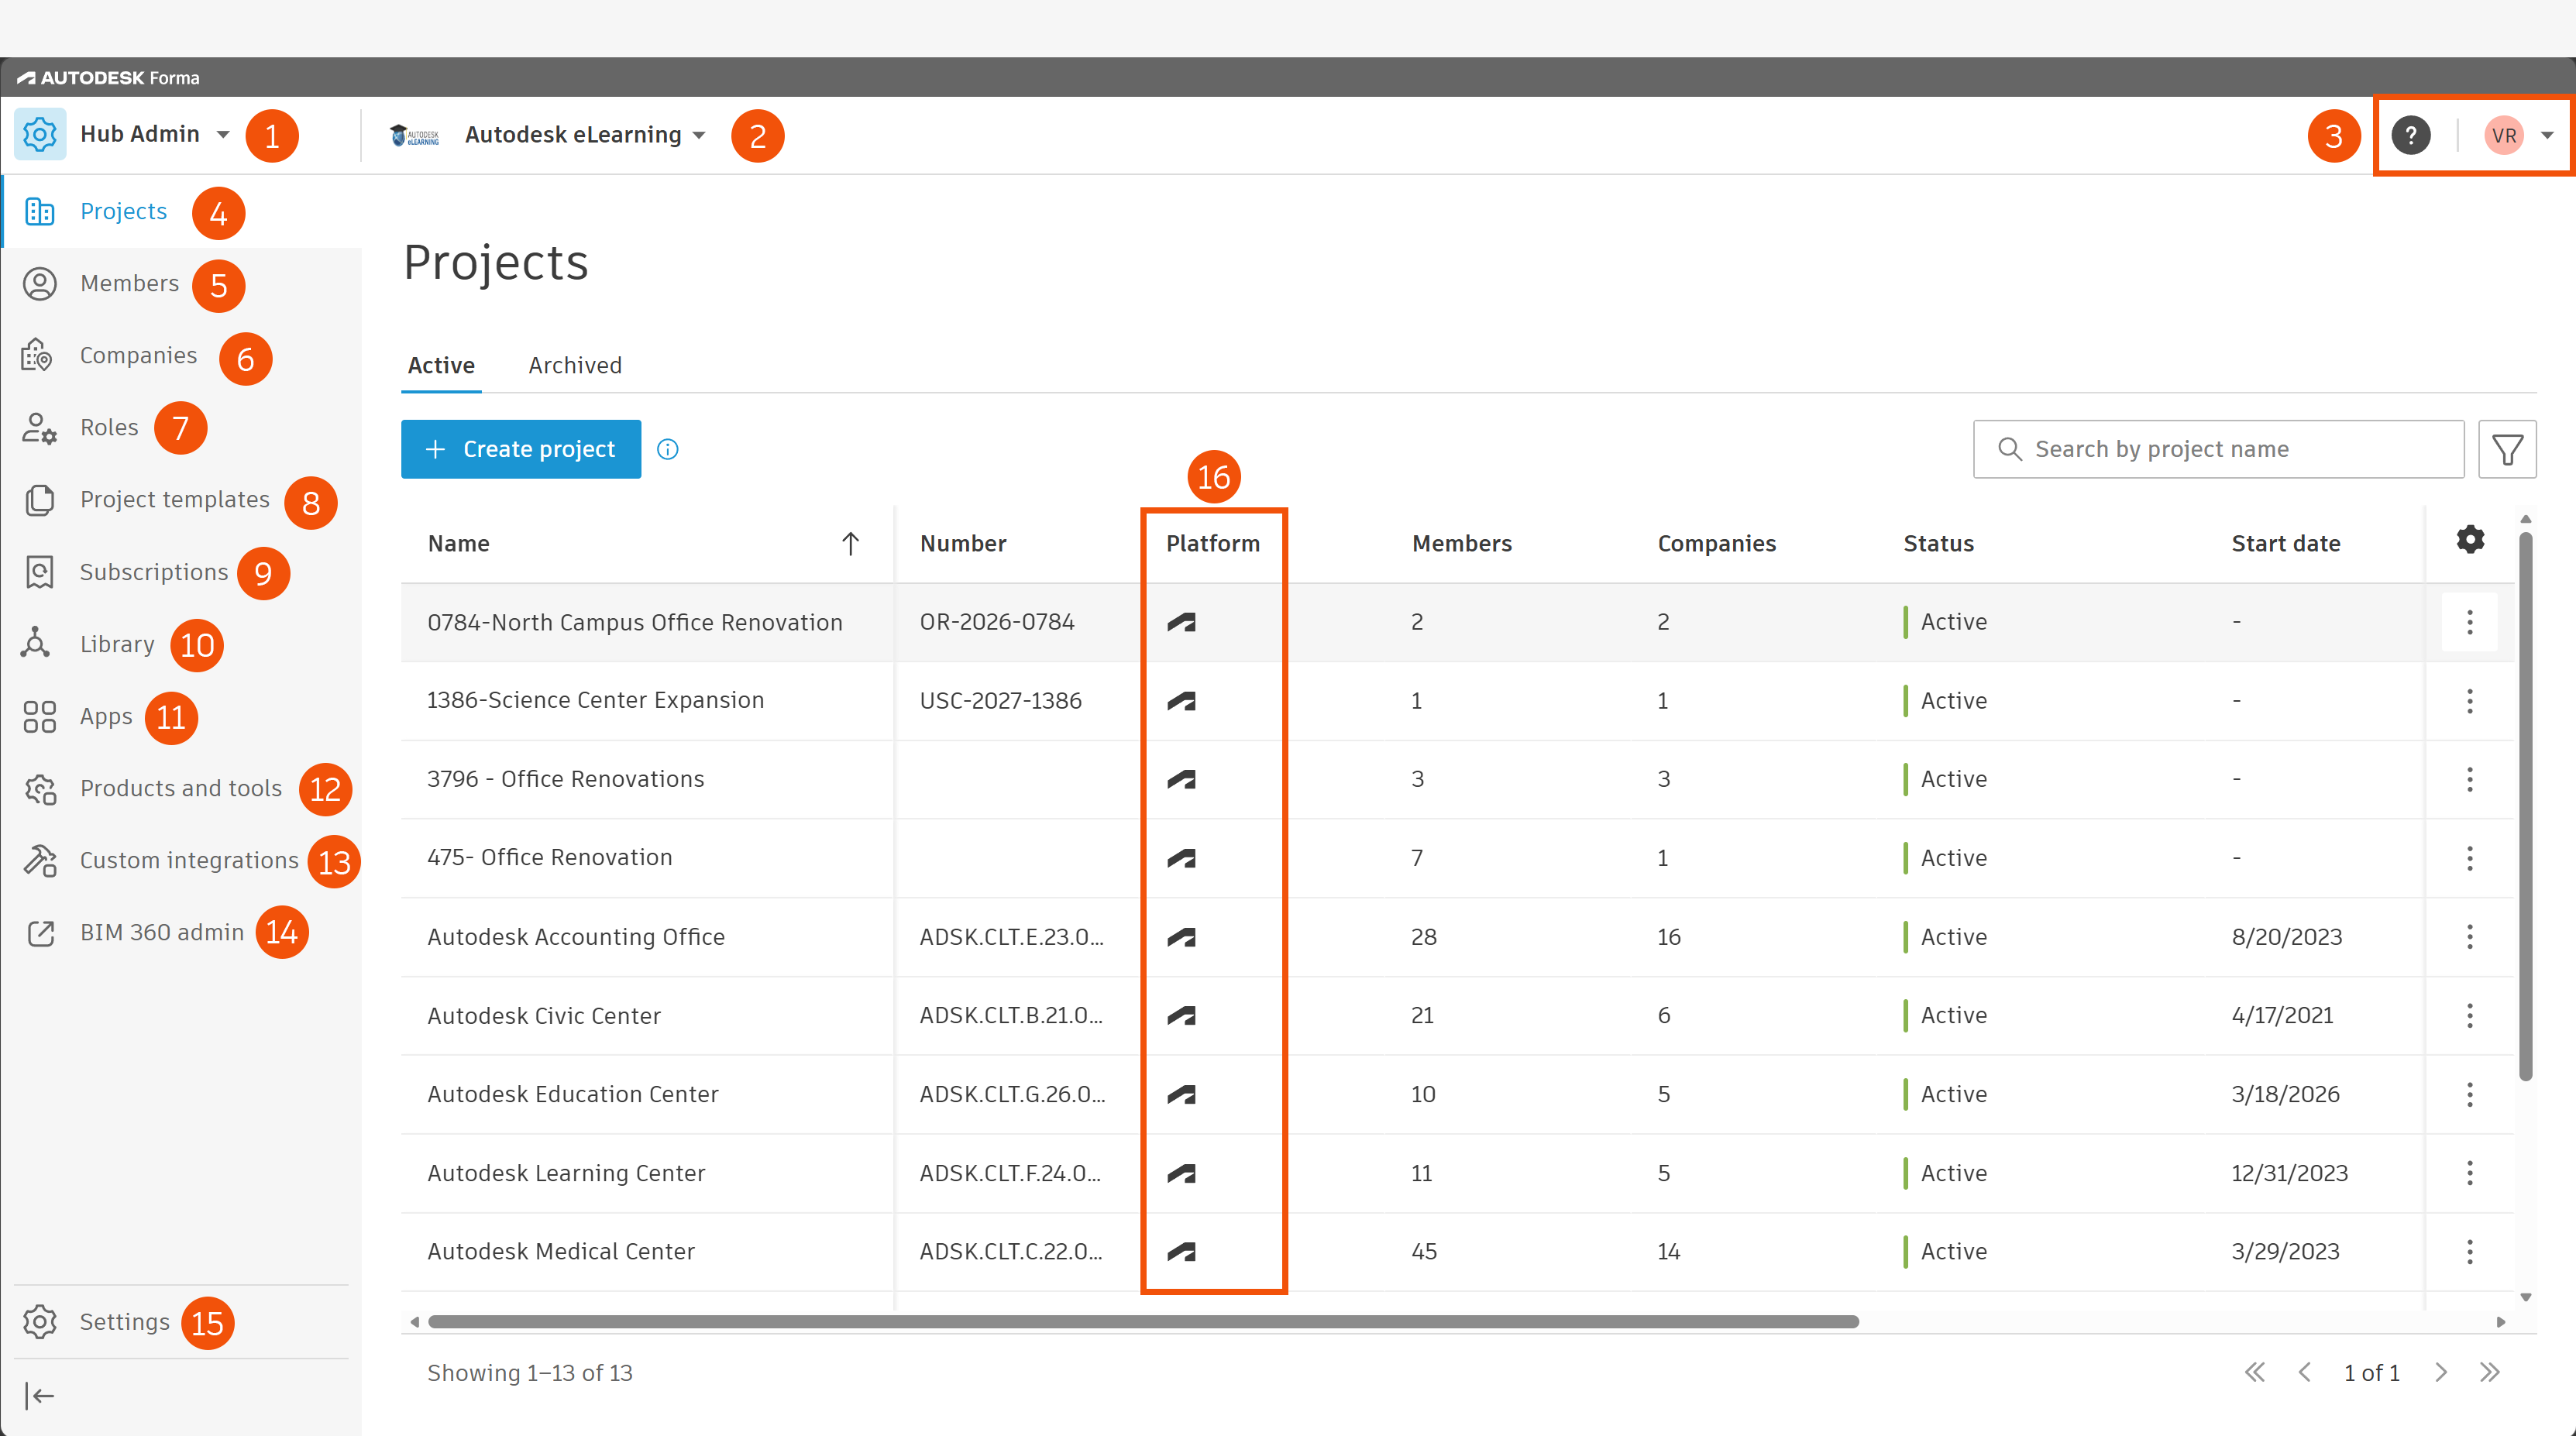This screenshot has height=1436, width=2576.
Task: Open more options for 1386-Science Center Expansion
Action: pos(2470,701)
